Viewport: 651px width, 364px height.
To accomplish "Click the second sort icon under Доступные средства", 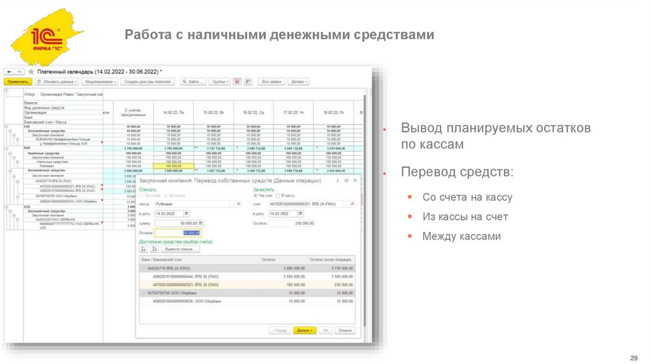I will [154, 249].
